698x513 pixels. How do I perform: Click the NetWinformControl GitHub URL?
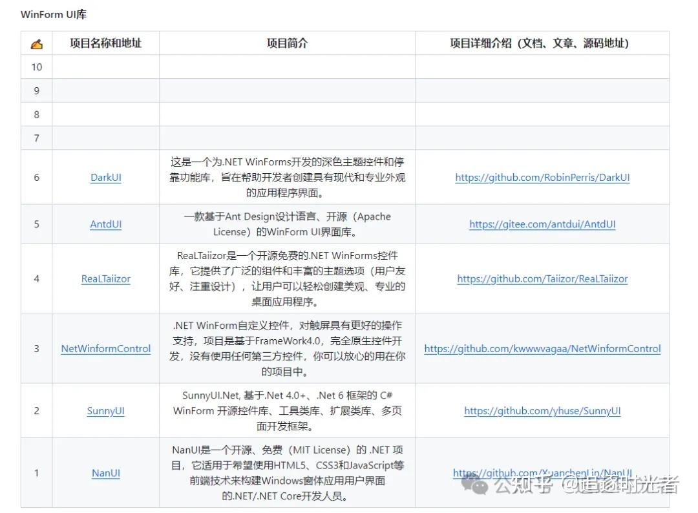(x=542, y=348)
